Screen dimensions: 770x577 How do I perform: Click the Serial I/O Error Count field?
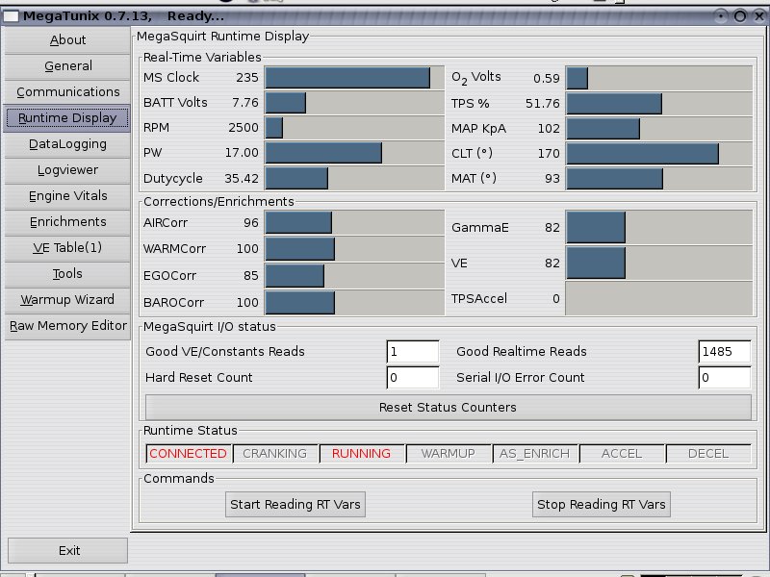pos(725,377)
